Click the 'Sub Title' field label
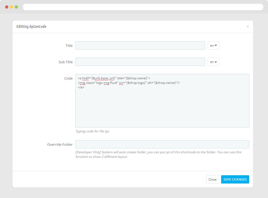 [66, 62]
